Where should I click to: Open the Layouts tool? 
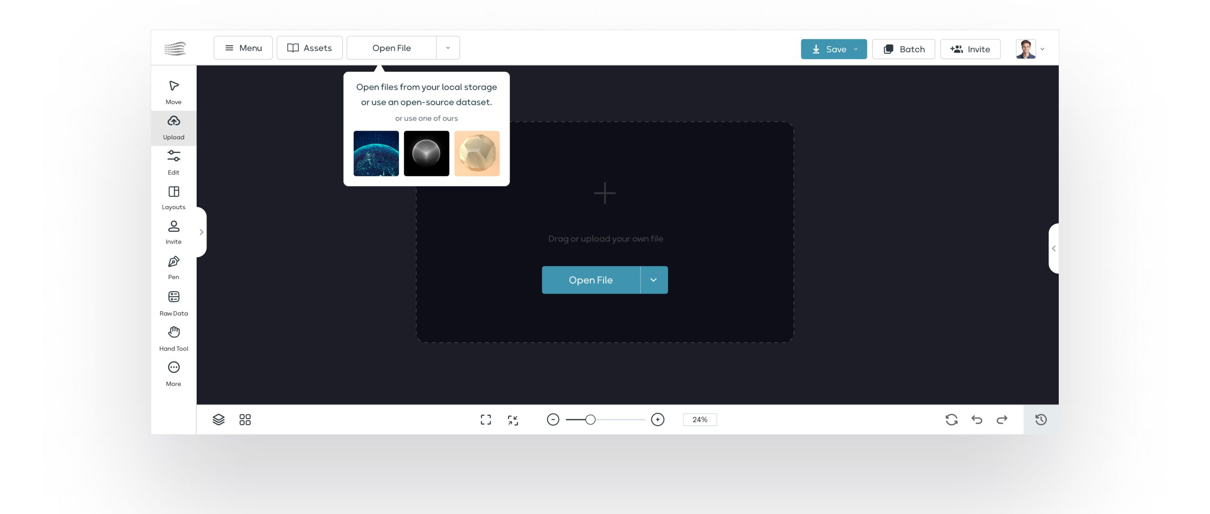(x=173, y=197)
